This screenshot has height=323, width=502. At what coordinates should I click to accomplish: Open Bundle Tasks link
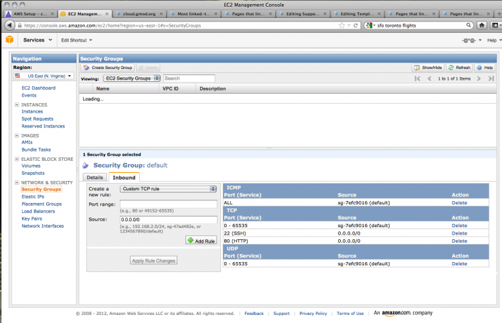pyautogui.click(x=36, y=149)
